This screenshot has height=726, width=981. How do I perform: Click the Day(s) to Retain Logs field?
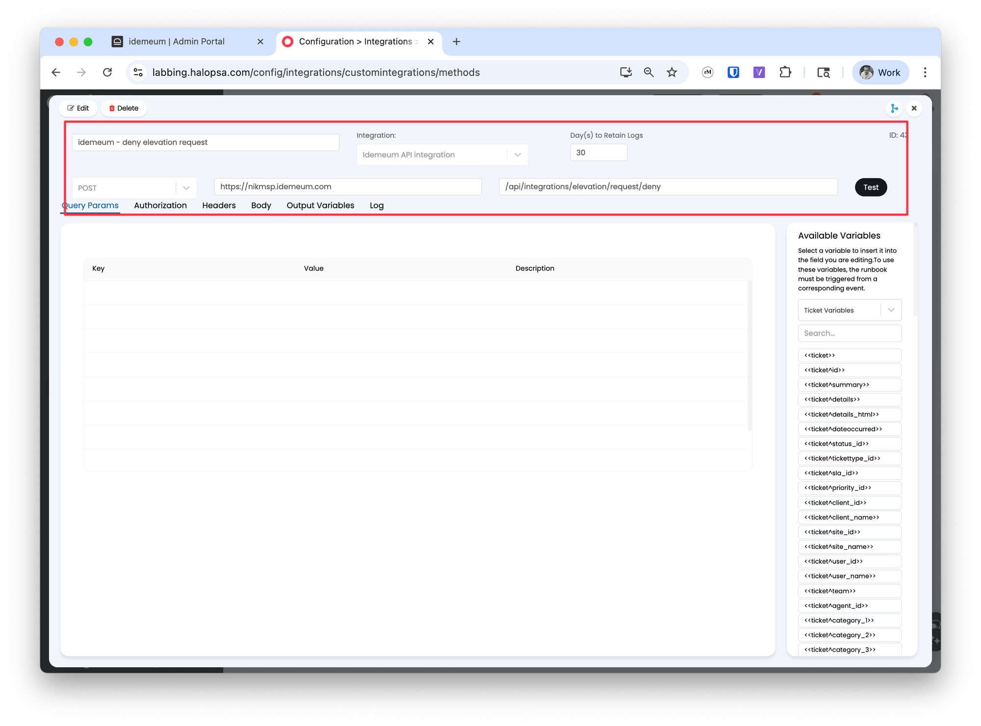[598, 152]
